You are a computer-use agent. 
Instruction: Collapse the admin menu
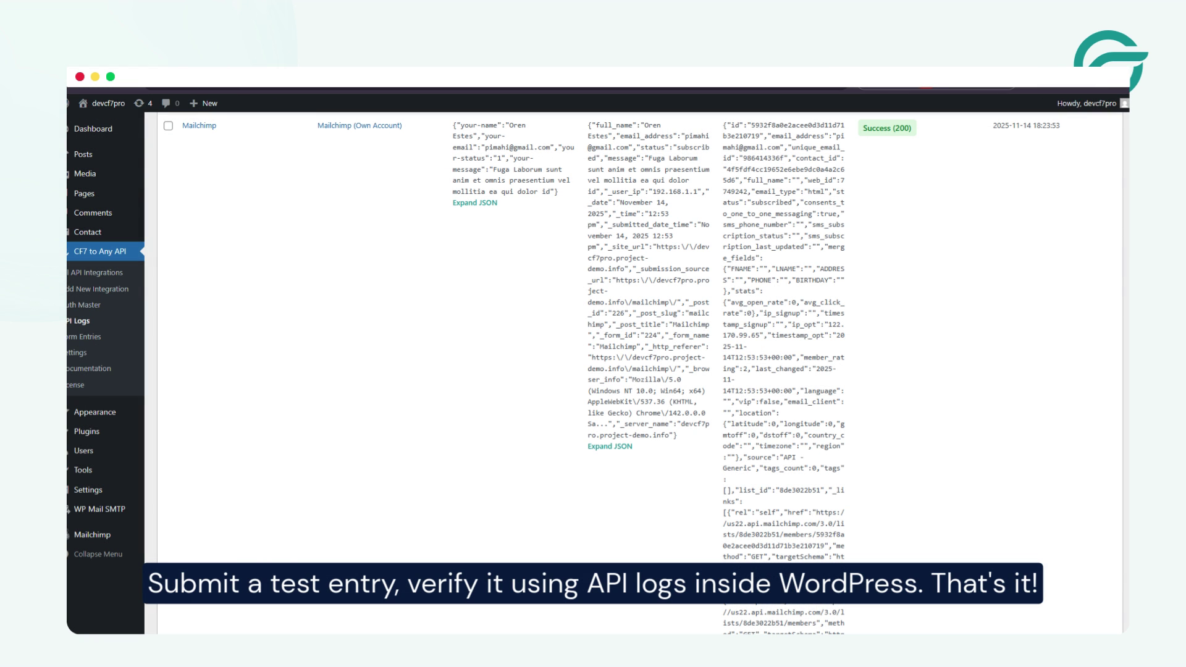coord(96,554)
